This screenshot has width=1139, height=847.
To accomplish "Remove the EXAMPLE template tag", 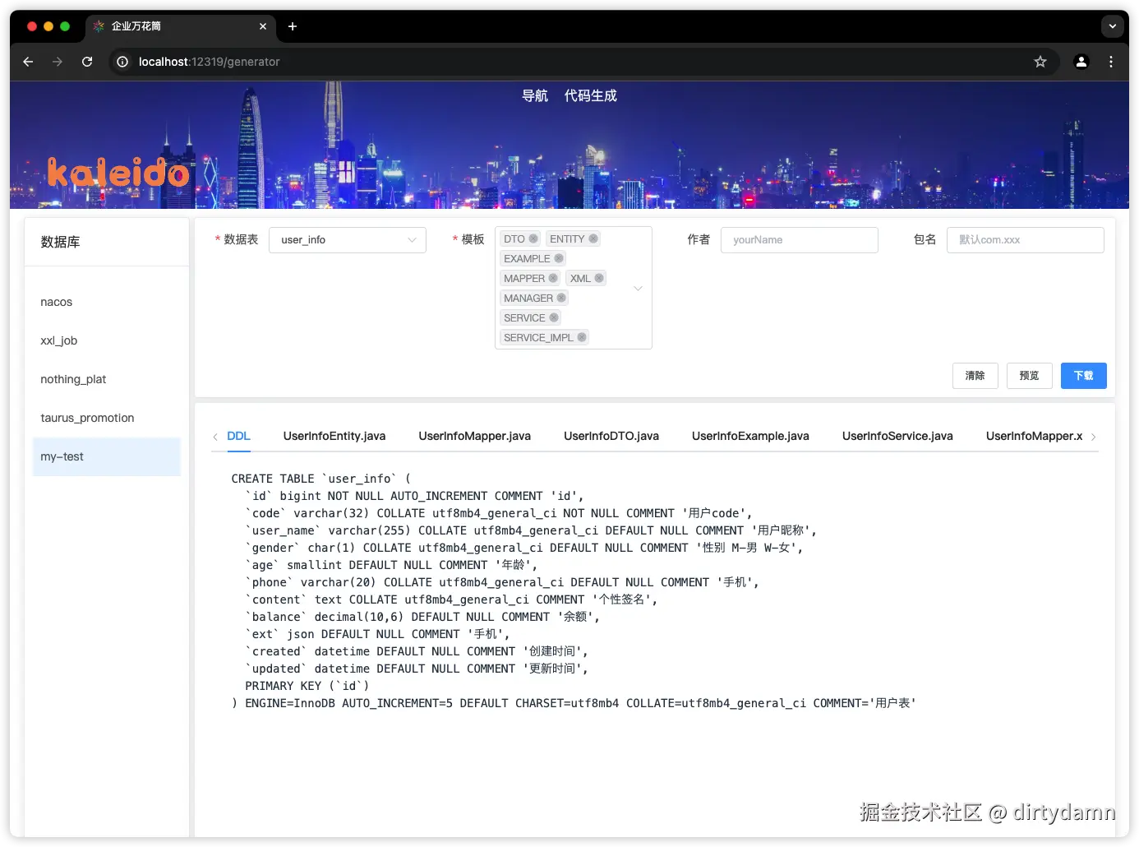I will (559, 258).
